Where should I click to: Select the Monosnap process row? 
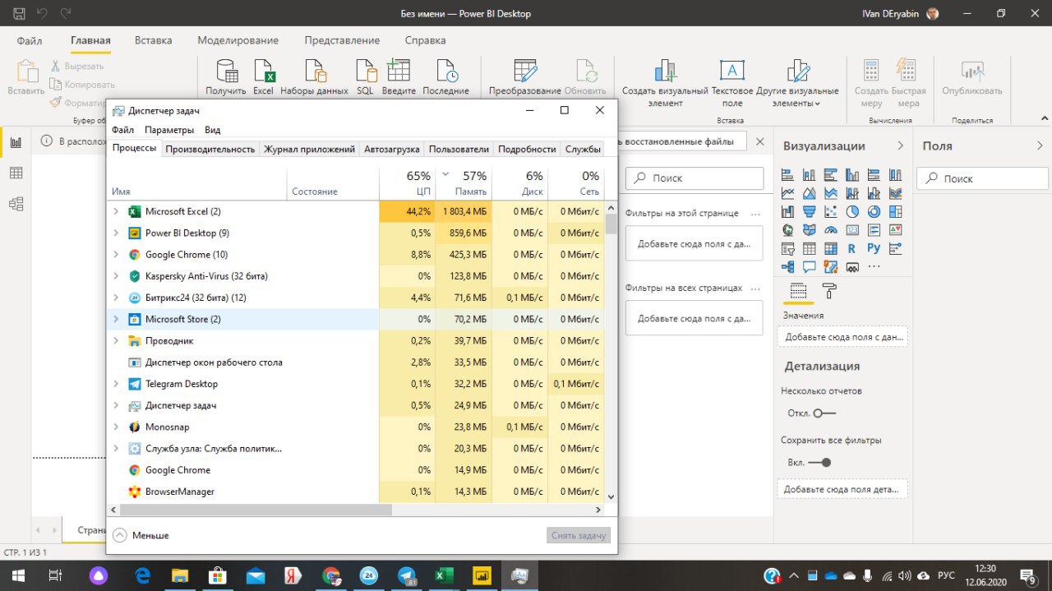pos(357,427)
